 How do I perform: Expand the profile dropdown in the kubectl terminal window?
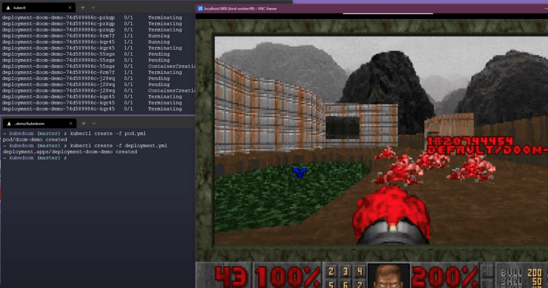pos(93,7)
